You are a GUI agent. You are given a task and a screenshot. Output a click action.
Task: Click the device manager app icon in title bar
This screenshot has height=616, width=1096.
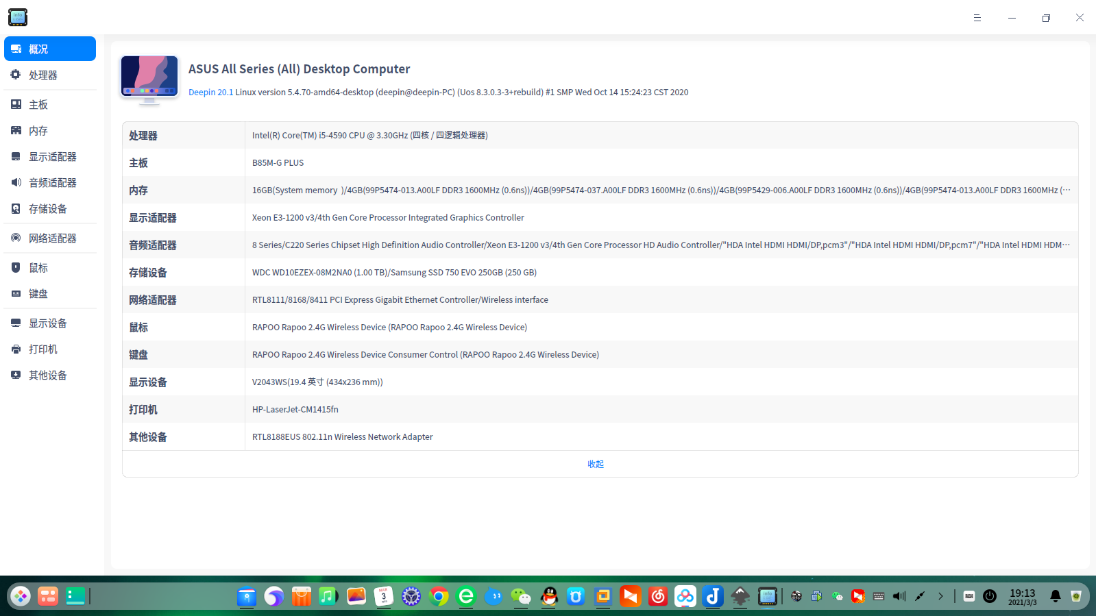click(18, 17)
